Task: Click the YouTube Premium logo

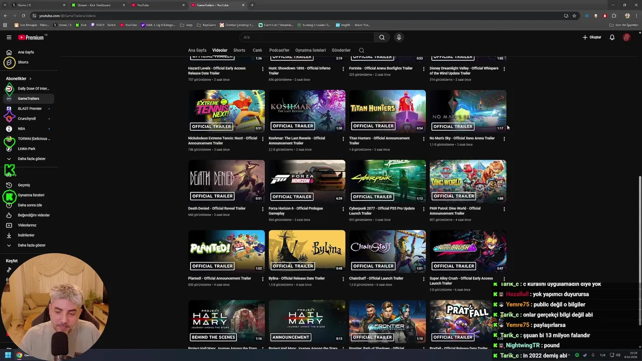Action: click(x=31, y=37)
